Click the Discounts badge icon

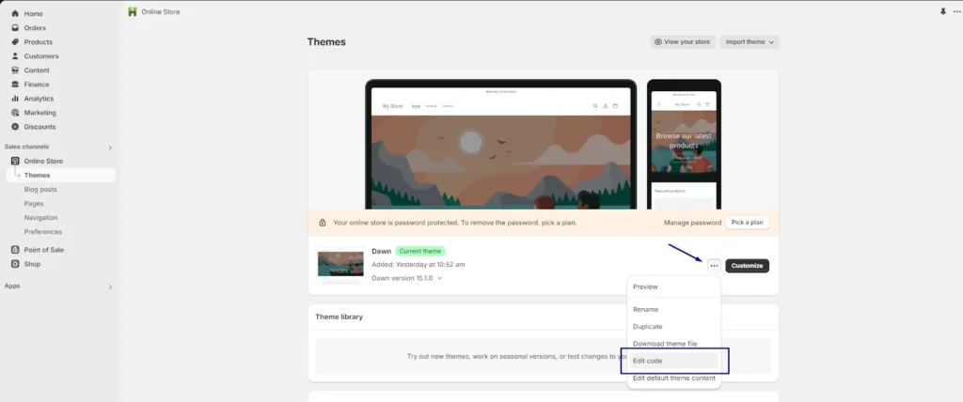coord(15,127)
